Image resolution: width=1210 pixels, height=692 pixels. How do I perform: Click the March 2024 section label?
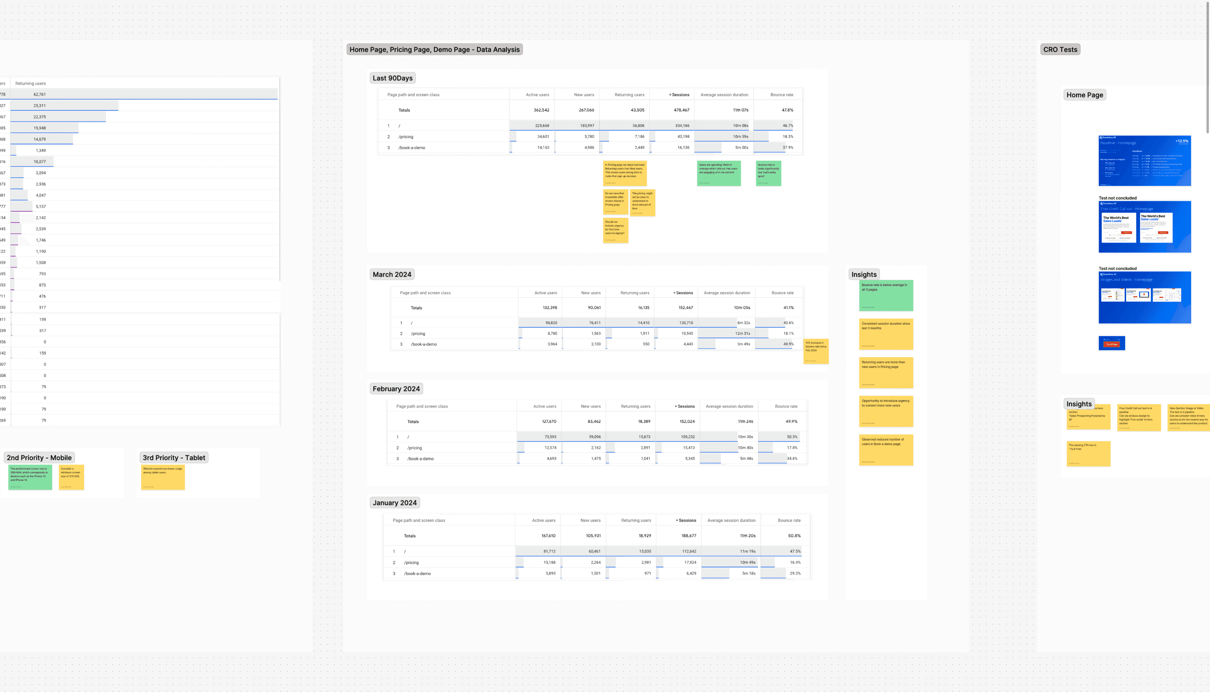392,274
